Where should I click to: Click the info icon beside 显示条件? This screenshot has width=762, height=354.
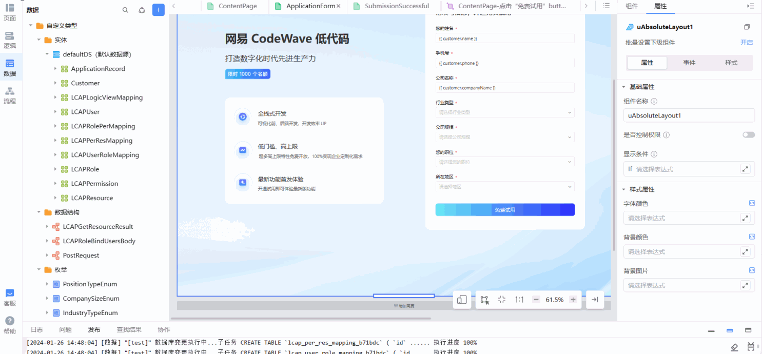pos(654,154)
